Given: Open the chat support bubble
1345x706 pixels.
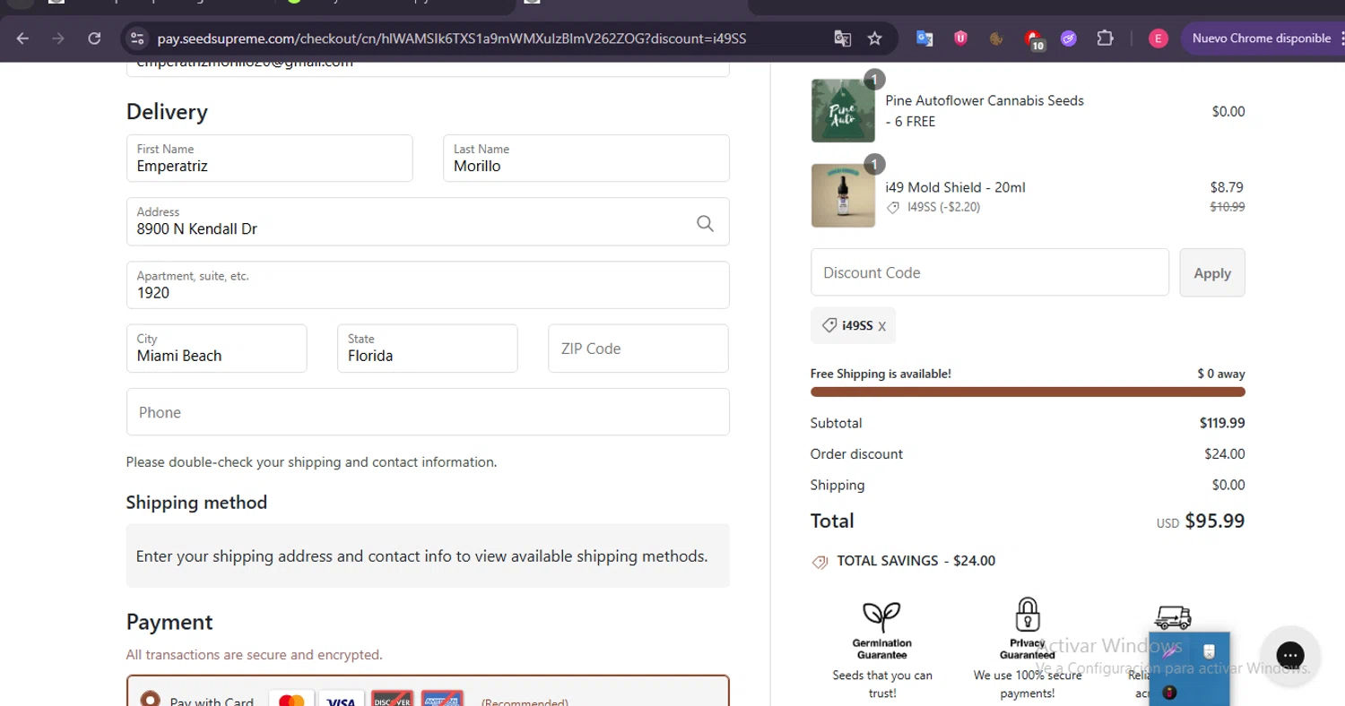Looking at the screenshot, I should click(1289, 655).
